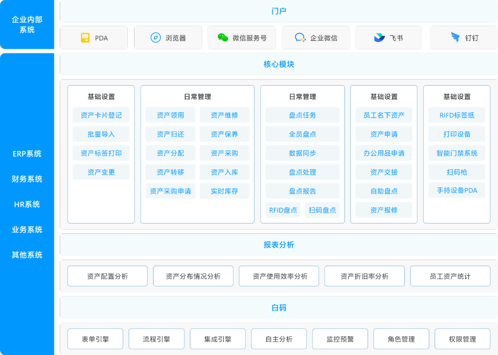
Task: Open 智能门禁系统
Action: 457,153
